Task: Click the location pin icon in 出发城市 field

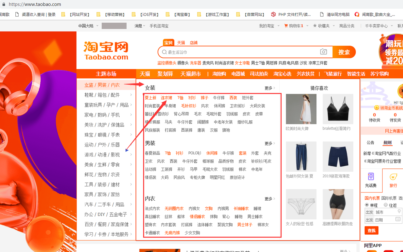Action: point(399,211)
